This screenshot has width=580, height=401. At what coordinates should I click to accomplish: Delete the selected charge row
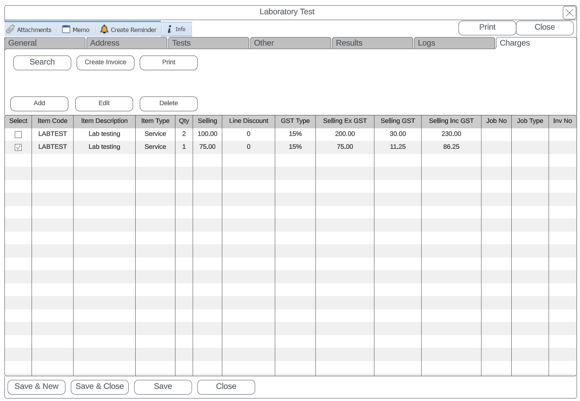click(x=169, y=104)
